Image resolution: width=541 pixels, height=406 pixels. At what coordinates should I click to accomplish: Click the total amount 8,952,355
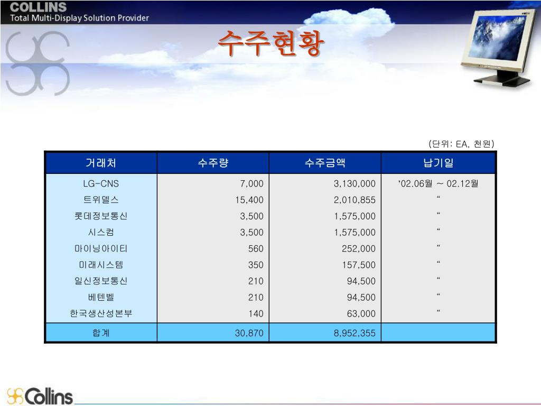[x=355, y=333]
